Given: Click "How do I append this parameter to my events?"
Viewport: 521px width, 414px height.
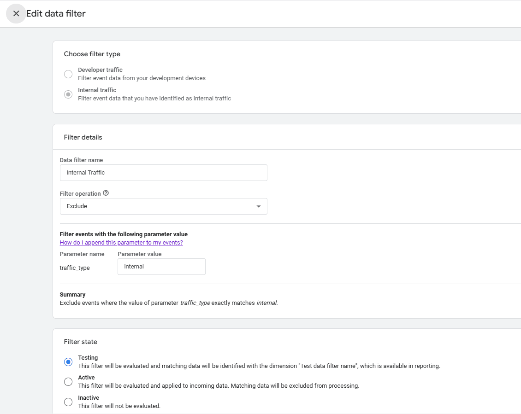Looking at the screenshot, I should pyautogui.click(x=121, y=242).
